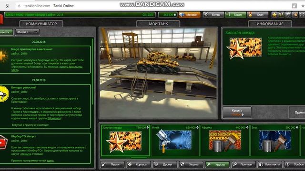Click the news feed vertical scrollbar

click(93, 72)
